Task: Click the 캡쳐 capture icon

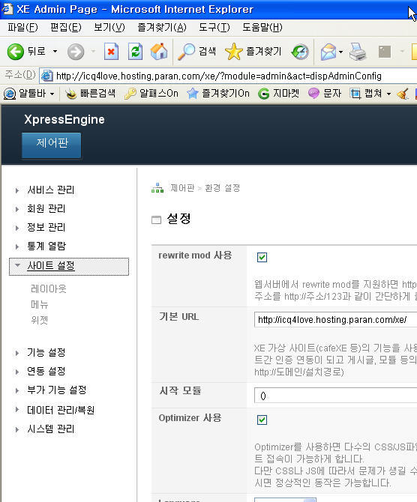Action: 355,94
